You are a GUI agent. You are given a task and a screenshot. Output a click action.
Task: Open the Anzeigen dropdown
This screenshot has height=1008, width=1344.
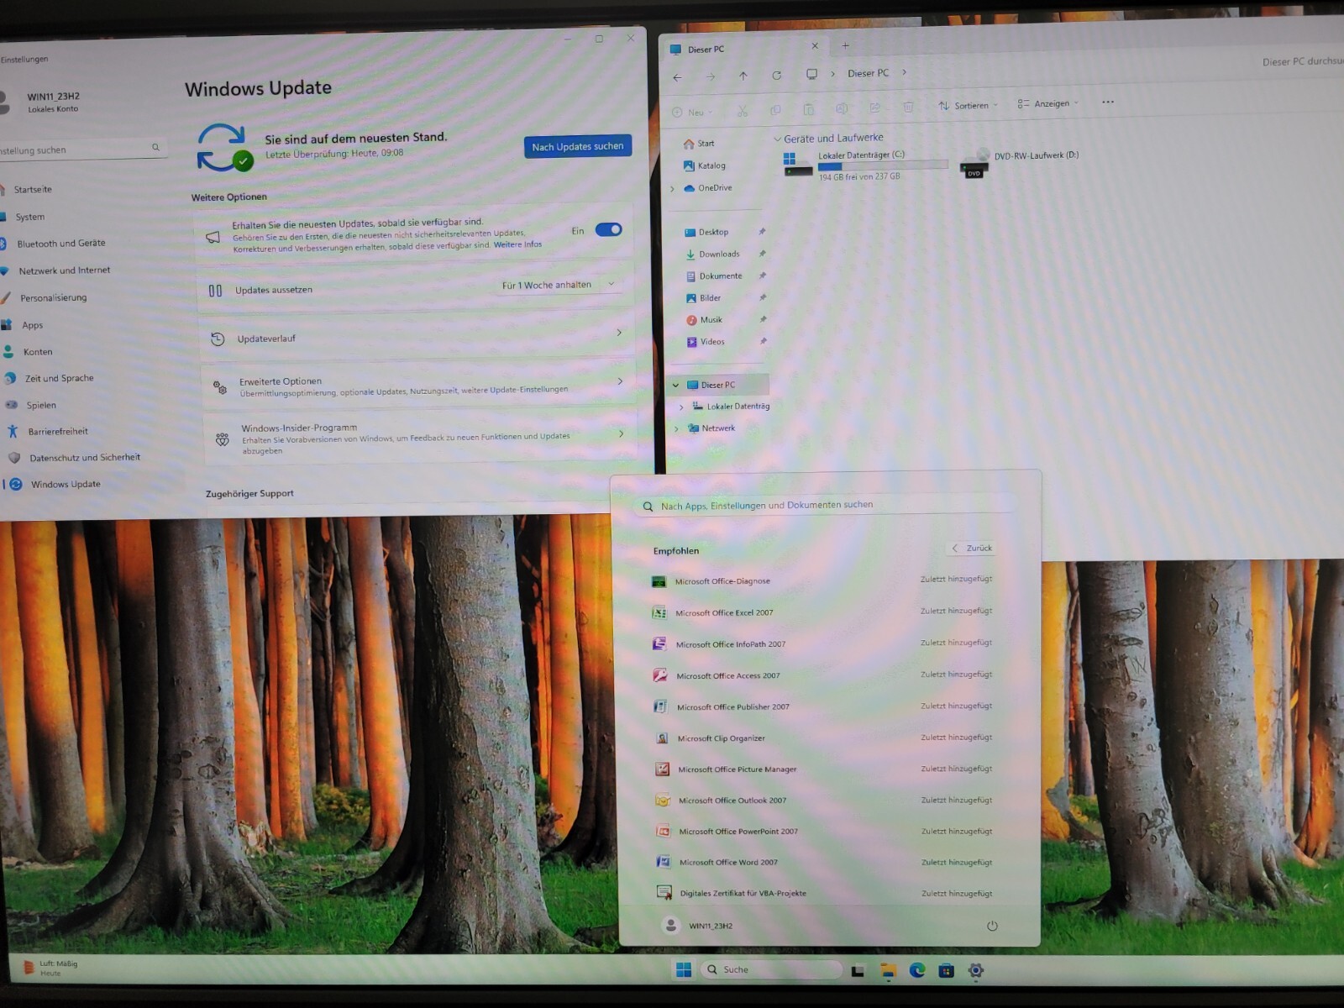[x=1048, y=103]
